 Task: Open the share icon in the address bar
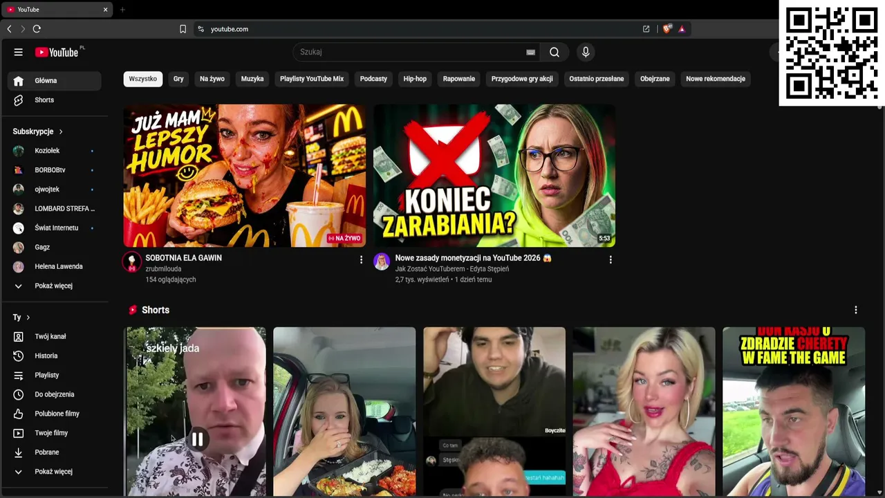[x=646, y=29]
